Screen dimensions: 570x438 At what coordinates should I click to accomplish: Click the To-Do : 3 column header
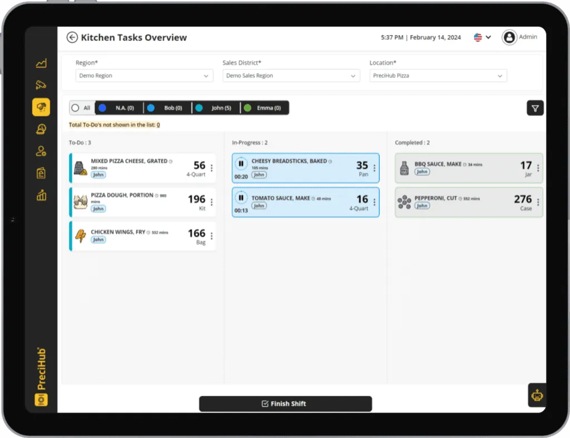(80, 142)
